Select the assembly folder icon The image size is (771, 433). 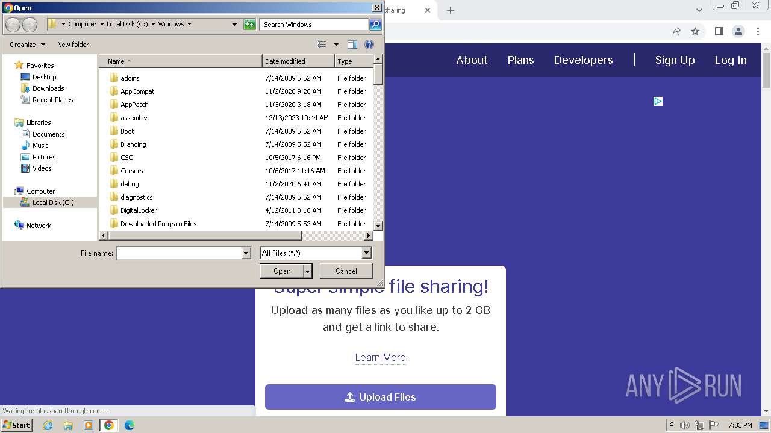point(114,118)
